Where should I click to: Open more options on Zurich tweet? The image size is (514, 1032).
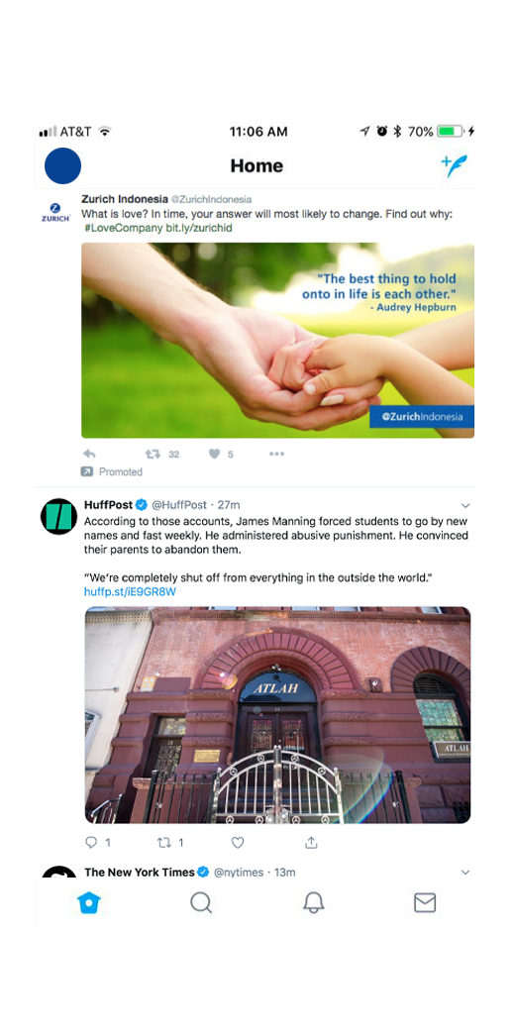(276, 455)
